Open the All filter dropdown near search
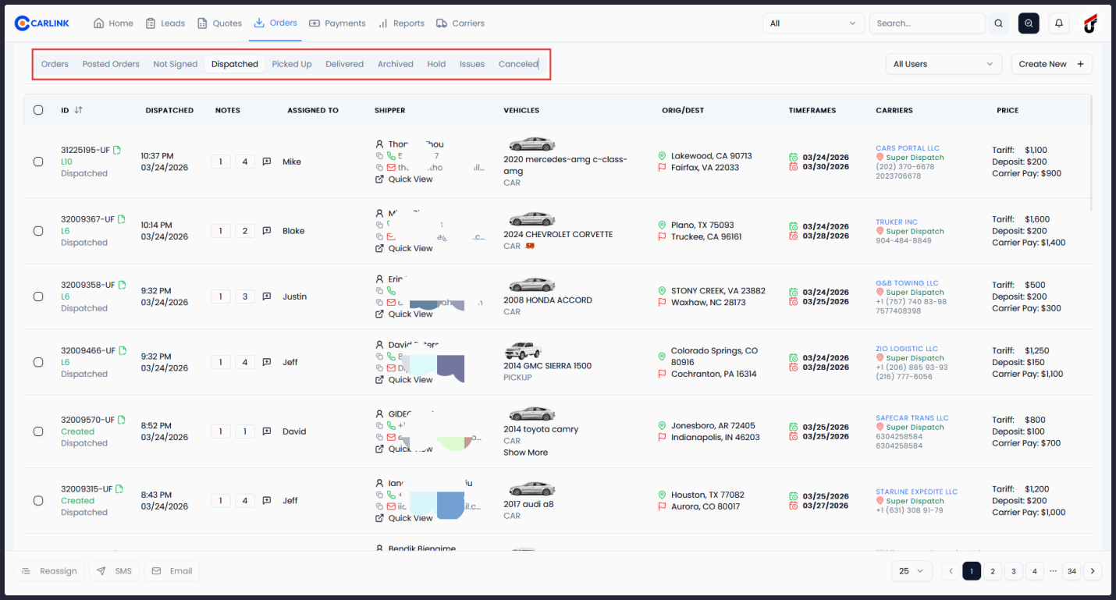Screen dimensions: 1116x600 coord(814,23)
